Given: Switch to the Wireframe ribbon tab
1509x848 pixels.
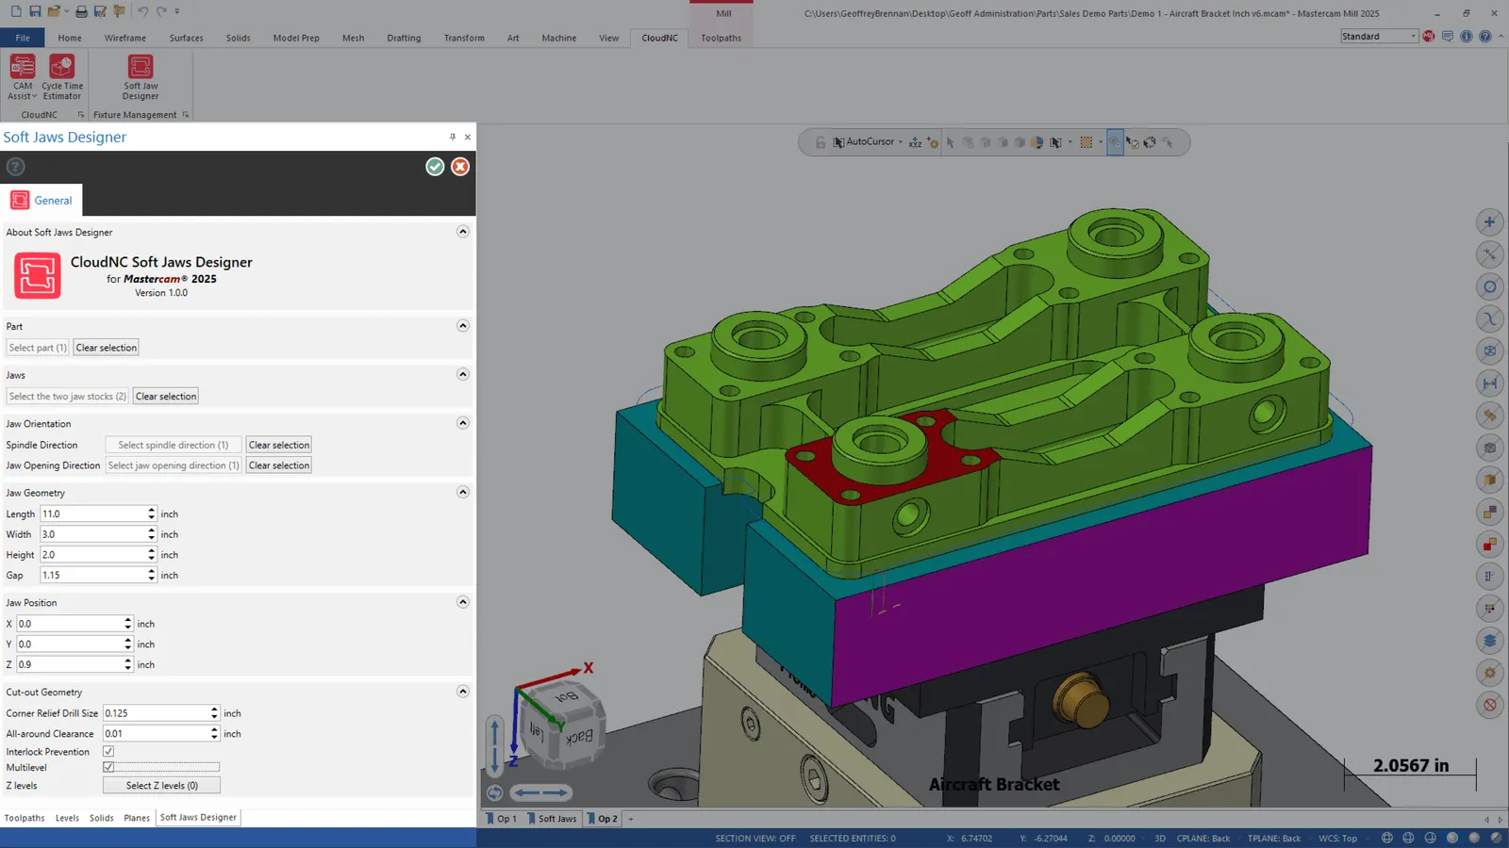Looking at the screenshot, I should 125,38.
